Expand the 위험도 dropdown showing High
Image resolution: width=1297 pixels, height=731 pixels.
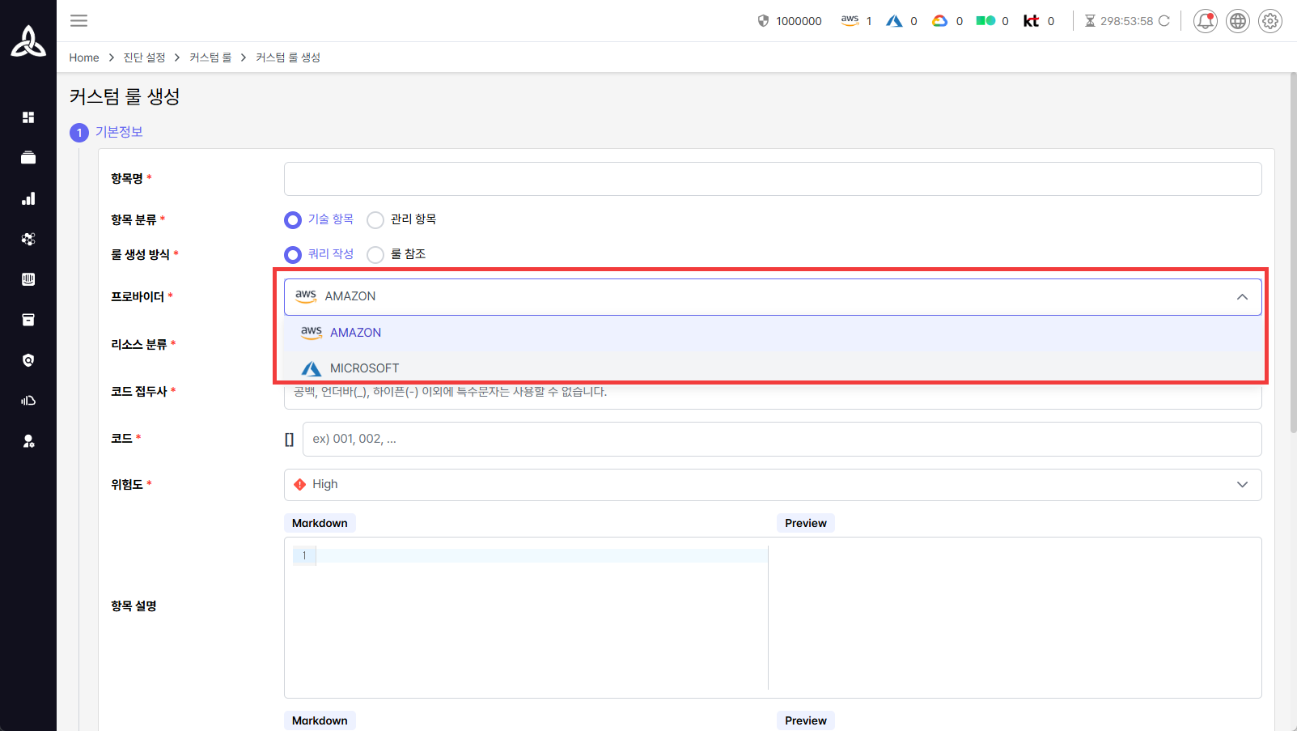pos(1242,485)
